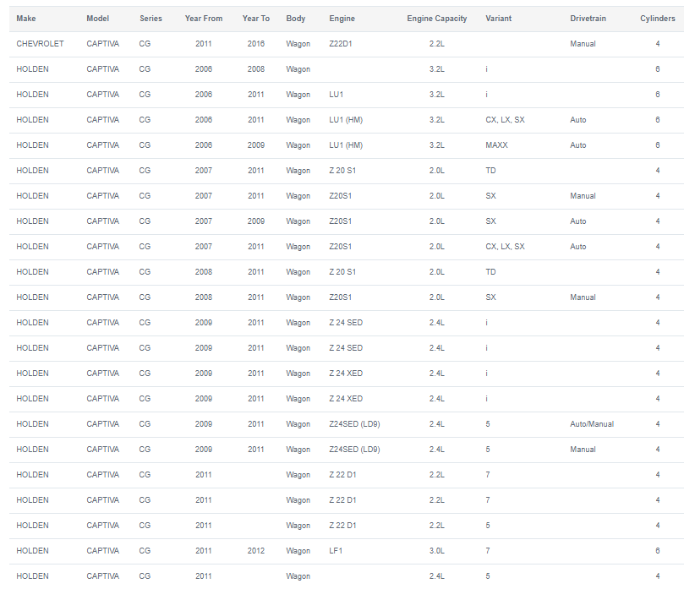Click the Year To value 2012
Screen dimensions: 684x589
(x=256, y=551)
